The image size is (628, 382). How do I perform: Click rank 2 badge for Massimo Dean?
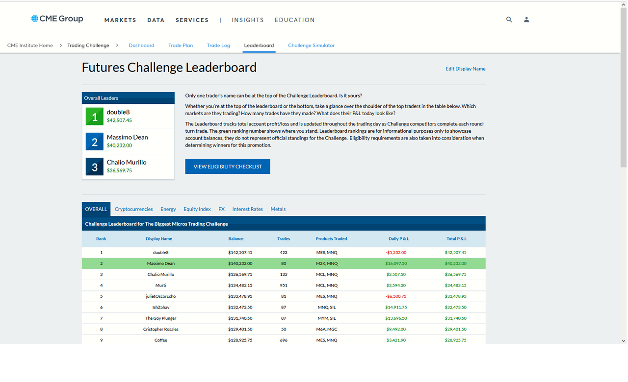click(x=95, y=142)
